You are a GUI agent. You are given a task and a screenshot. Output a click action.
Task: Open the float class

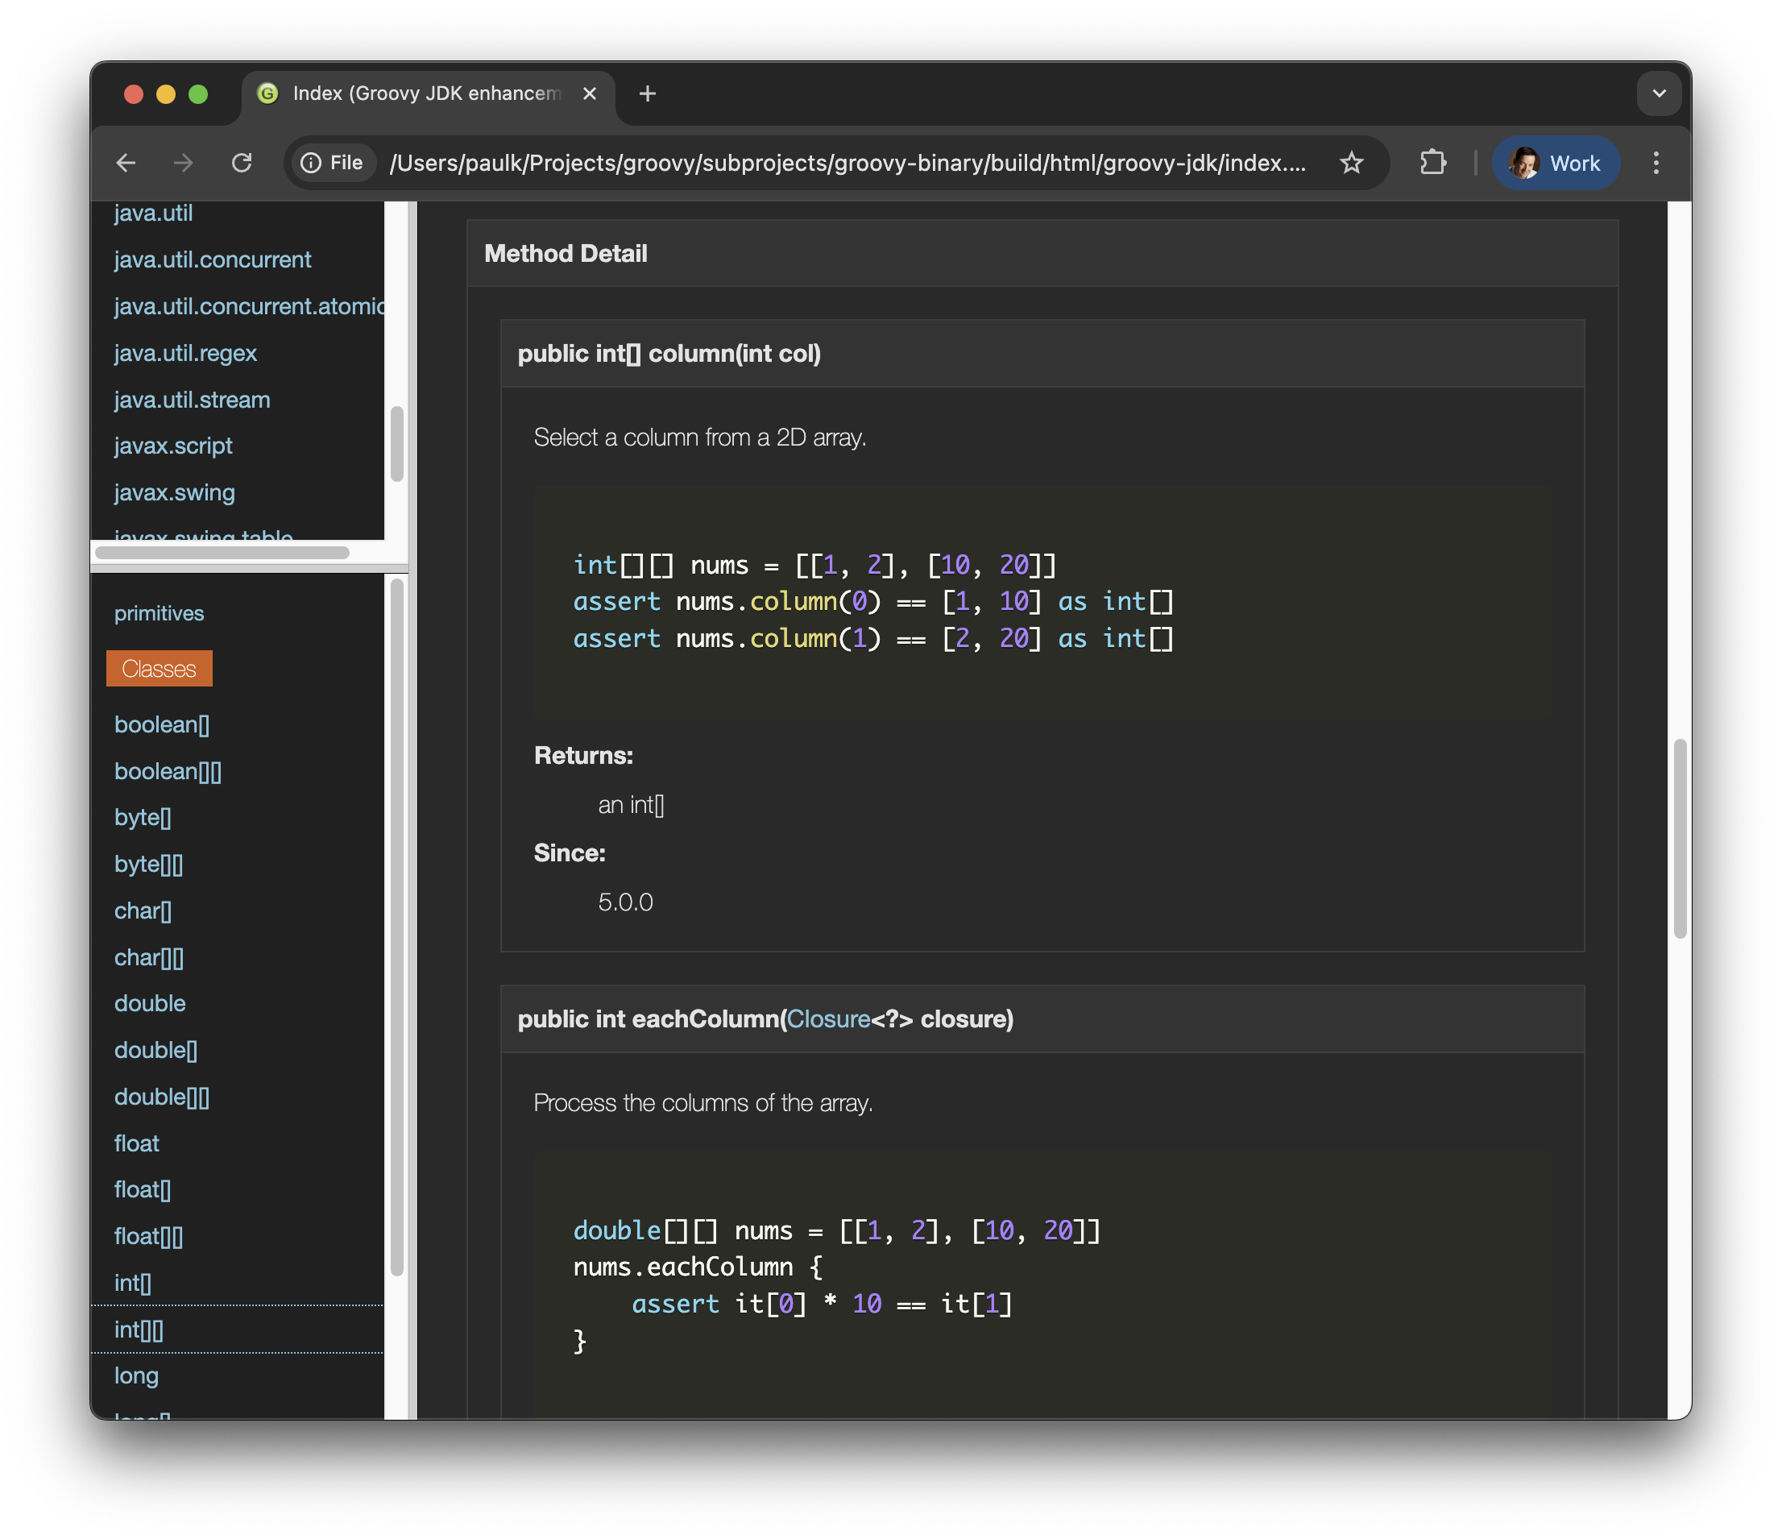pyautogui.click(x=137, y=1143)
